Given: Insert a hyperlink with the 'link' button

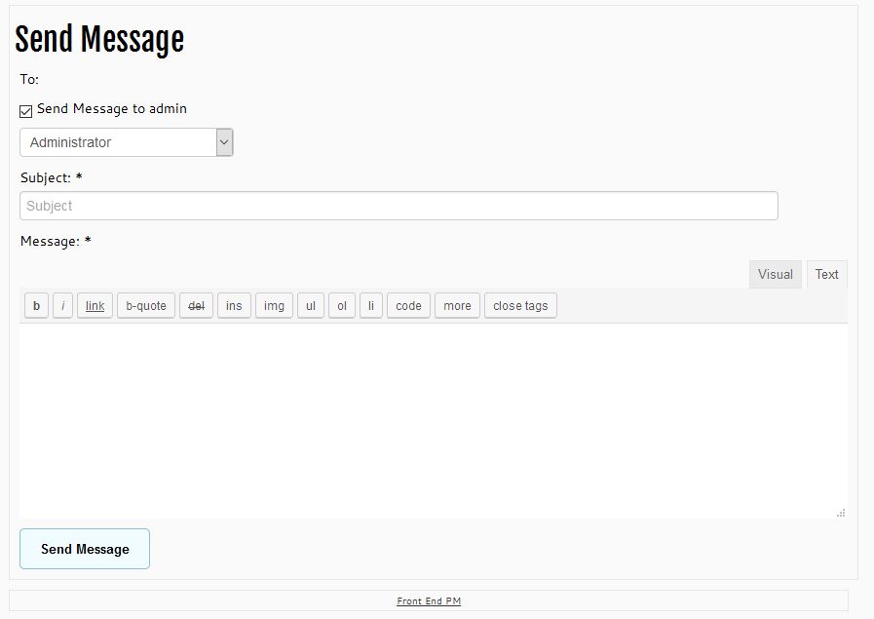Looking at the screenshot, I should pyautogui.click(x=95, y=306).
